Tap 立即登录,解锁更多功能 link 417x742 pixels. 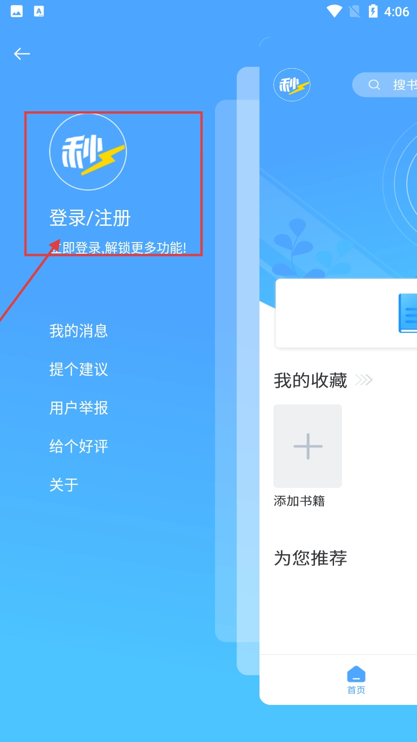tap(118, 248)
